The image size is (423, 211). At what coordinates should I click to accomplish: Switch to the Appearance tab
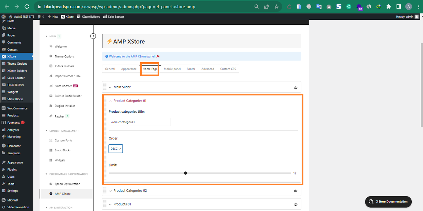tap(129, 69)
